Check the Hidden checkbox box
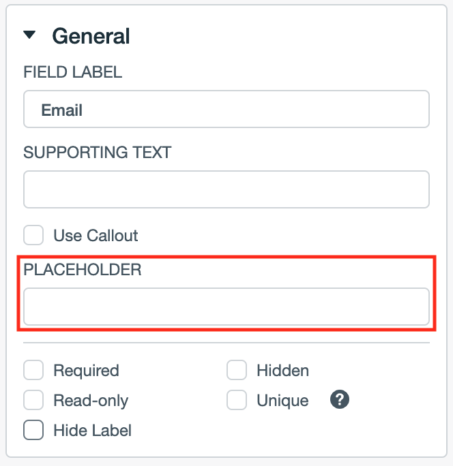This screenshot has width=453, height=466. 237,371
